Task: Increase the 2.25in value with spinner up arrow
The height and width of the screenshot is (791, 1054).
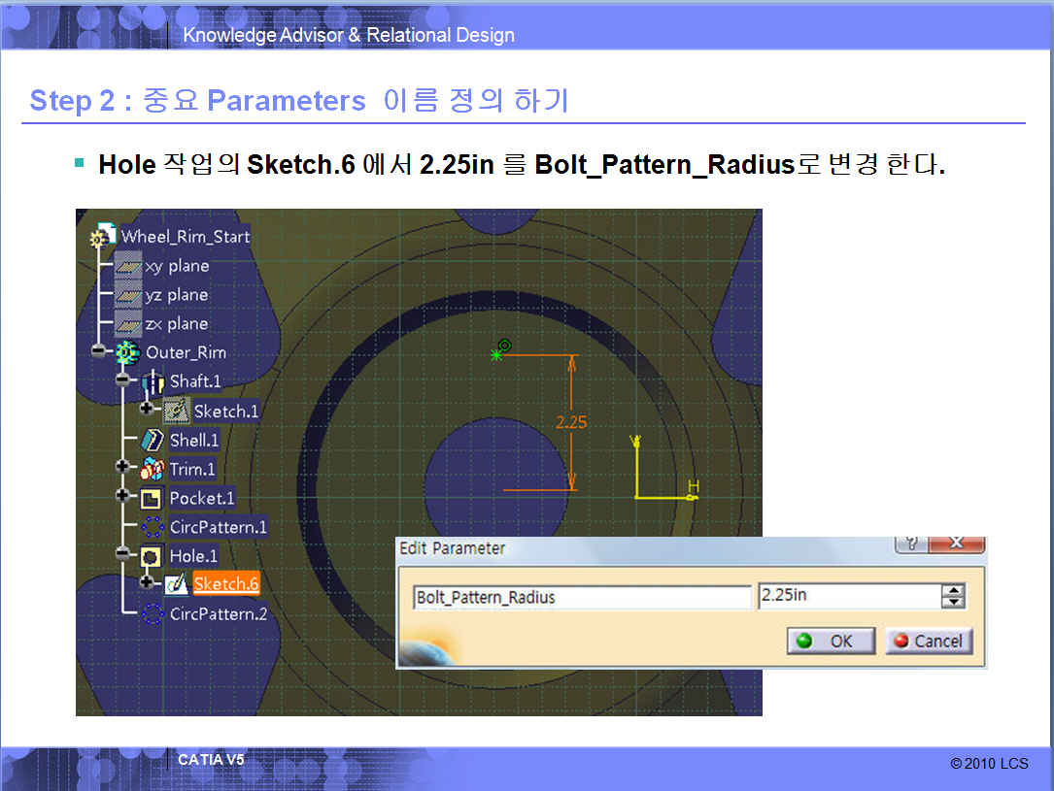Action: pos(954,591)
